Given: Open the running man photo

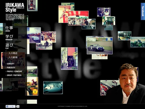Looking at the screenshot, I should coord(44,45).
